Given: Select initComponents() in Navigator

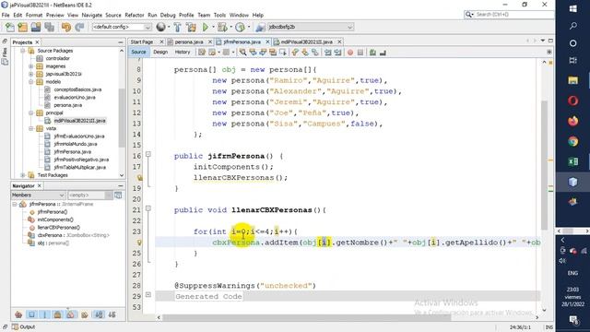Looking at the screenshot, I should pyautogui.click(x=55, y=219).
